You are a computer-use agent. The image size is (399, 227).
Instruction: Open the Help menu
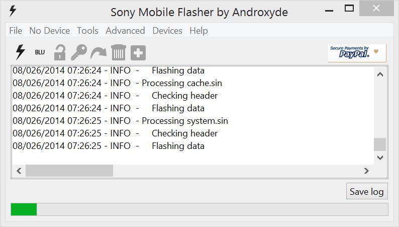point(198,31)
